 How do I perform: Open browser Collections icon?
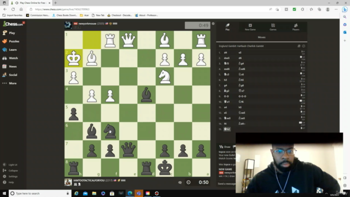coord(319,9)
